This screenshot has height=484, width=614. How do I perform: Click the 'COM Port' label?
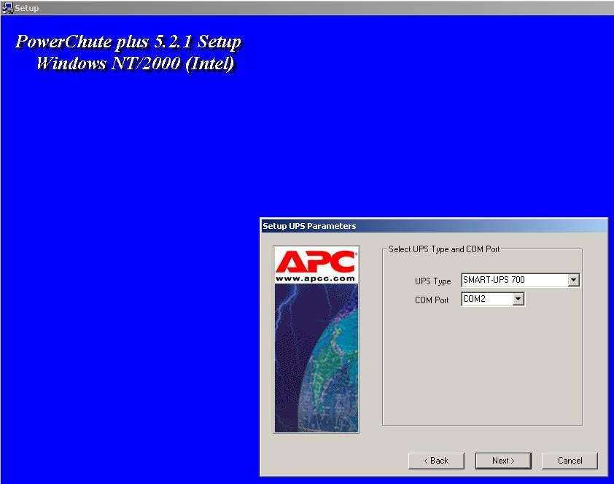tap(432, 300)
